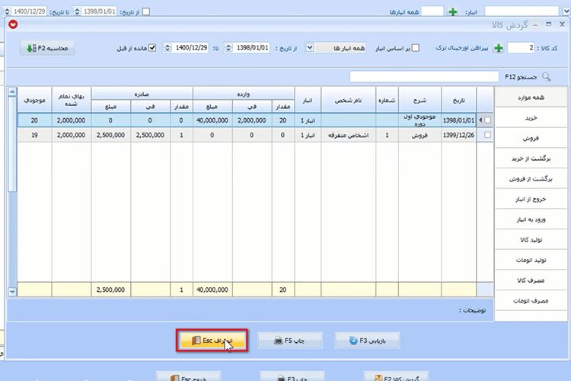571x381 pixels.
Task: Select تولید اتومات filter
Action: coord(531,260)
